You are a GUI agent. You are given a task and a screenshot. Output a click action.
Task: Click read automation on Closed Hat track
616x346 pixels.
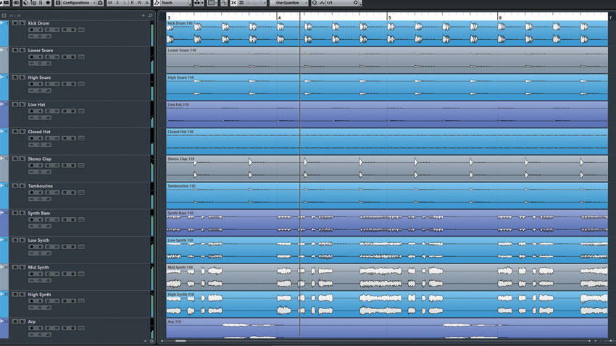pyautogui.click(x=64, y=138)
